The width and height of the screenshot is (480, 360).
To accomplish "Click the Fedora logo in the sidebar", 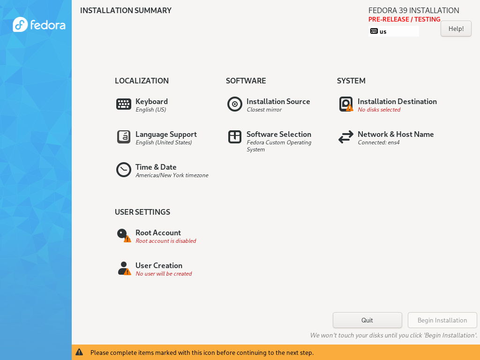I will [x=39, y=24].
